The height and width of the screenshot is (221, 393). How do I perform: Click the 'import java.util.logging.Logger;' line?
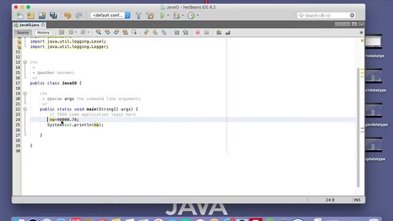69,47
